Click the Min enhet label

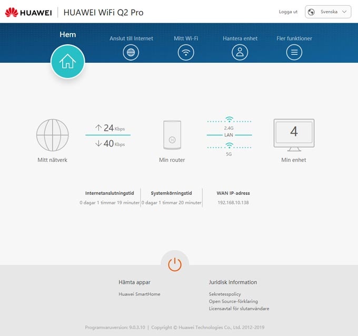294,160
